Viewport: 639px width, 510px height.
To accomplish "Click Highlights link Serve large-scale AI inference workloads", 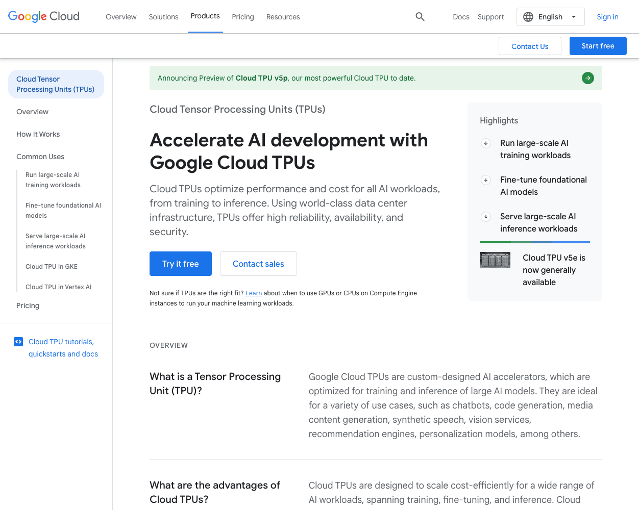I will (x=539, y=223).
